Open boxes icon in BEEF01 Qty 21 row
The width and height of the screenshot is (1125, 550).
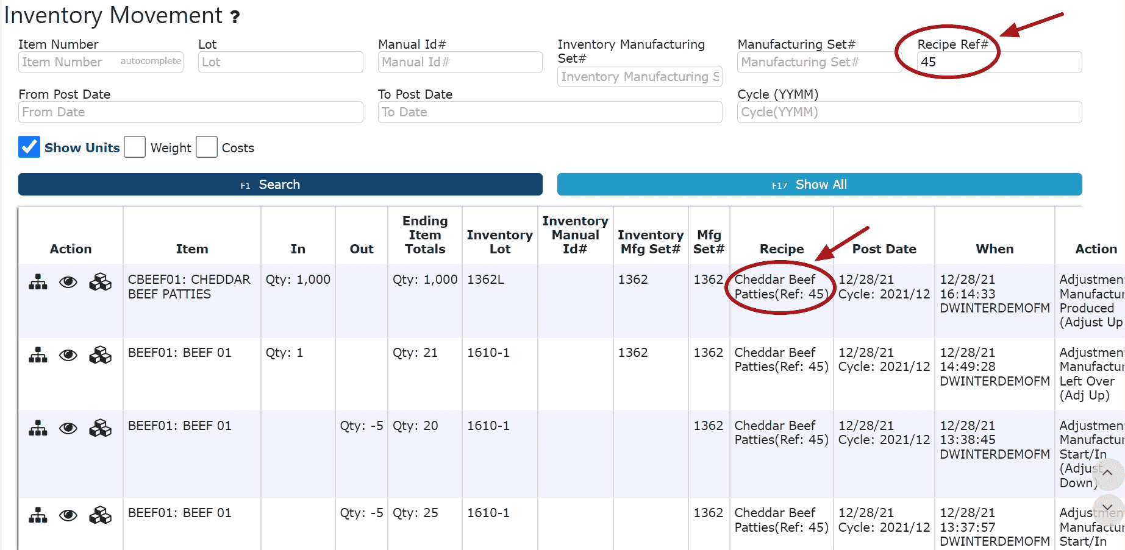point(101,355)
